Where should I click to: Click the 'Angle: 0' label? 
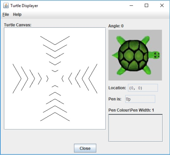pos(116,26)
